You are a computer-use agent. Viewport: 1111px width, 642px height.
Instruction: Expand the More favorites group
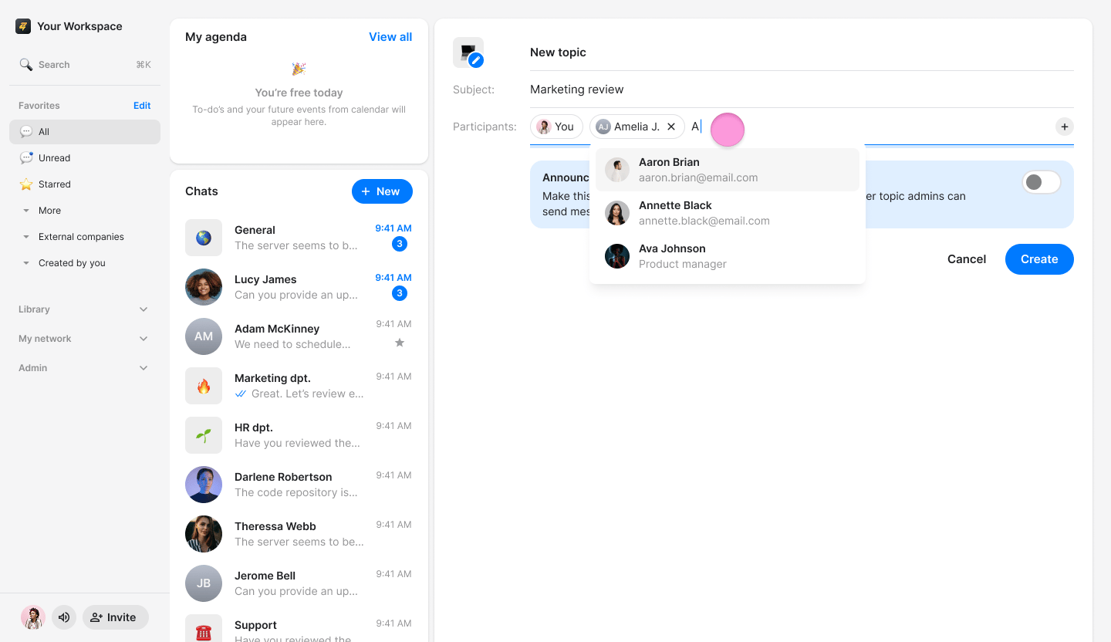[26, 211]
